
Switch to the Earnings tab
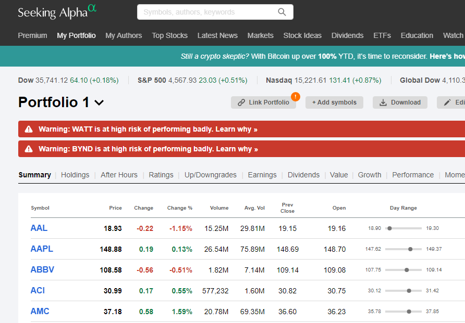tap(262, 175)
